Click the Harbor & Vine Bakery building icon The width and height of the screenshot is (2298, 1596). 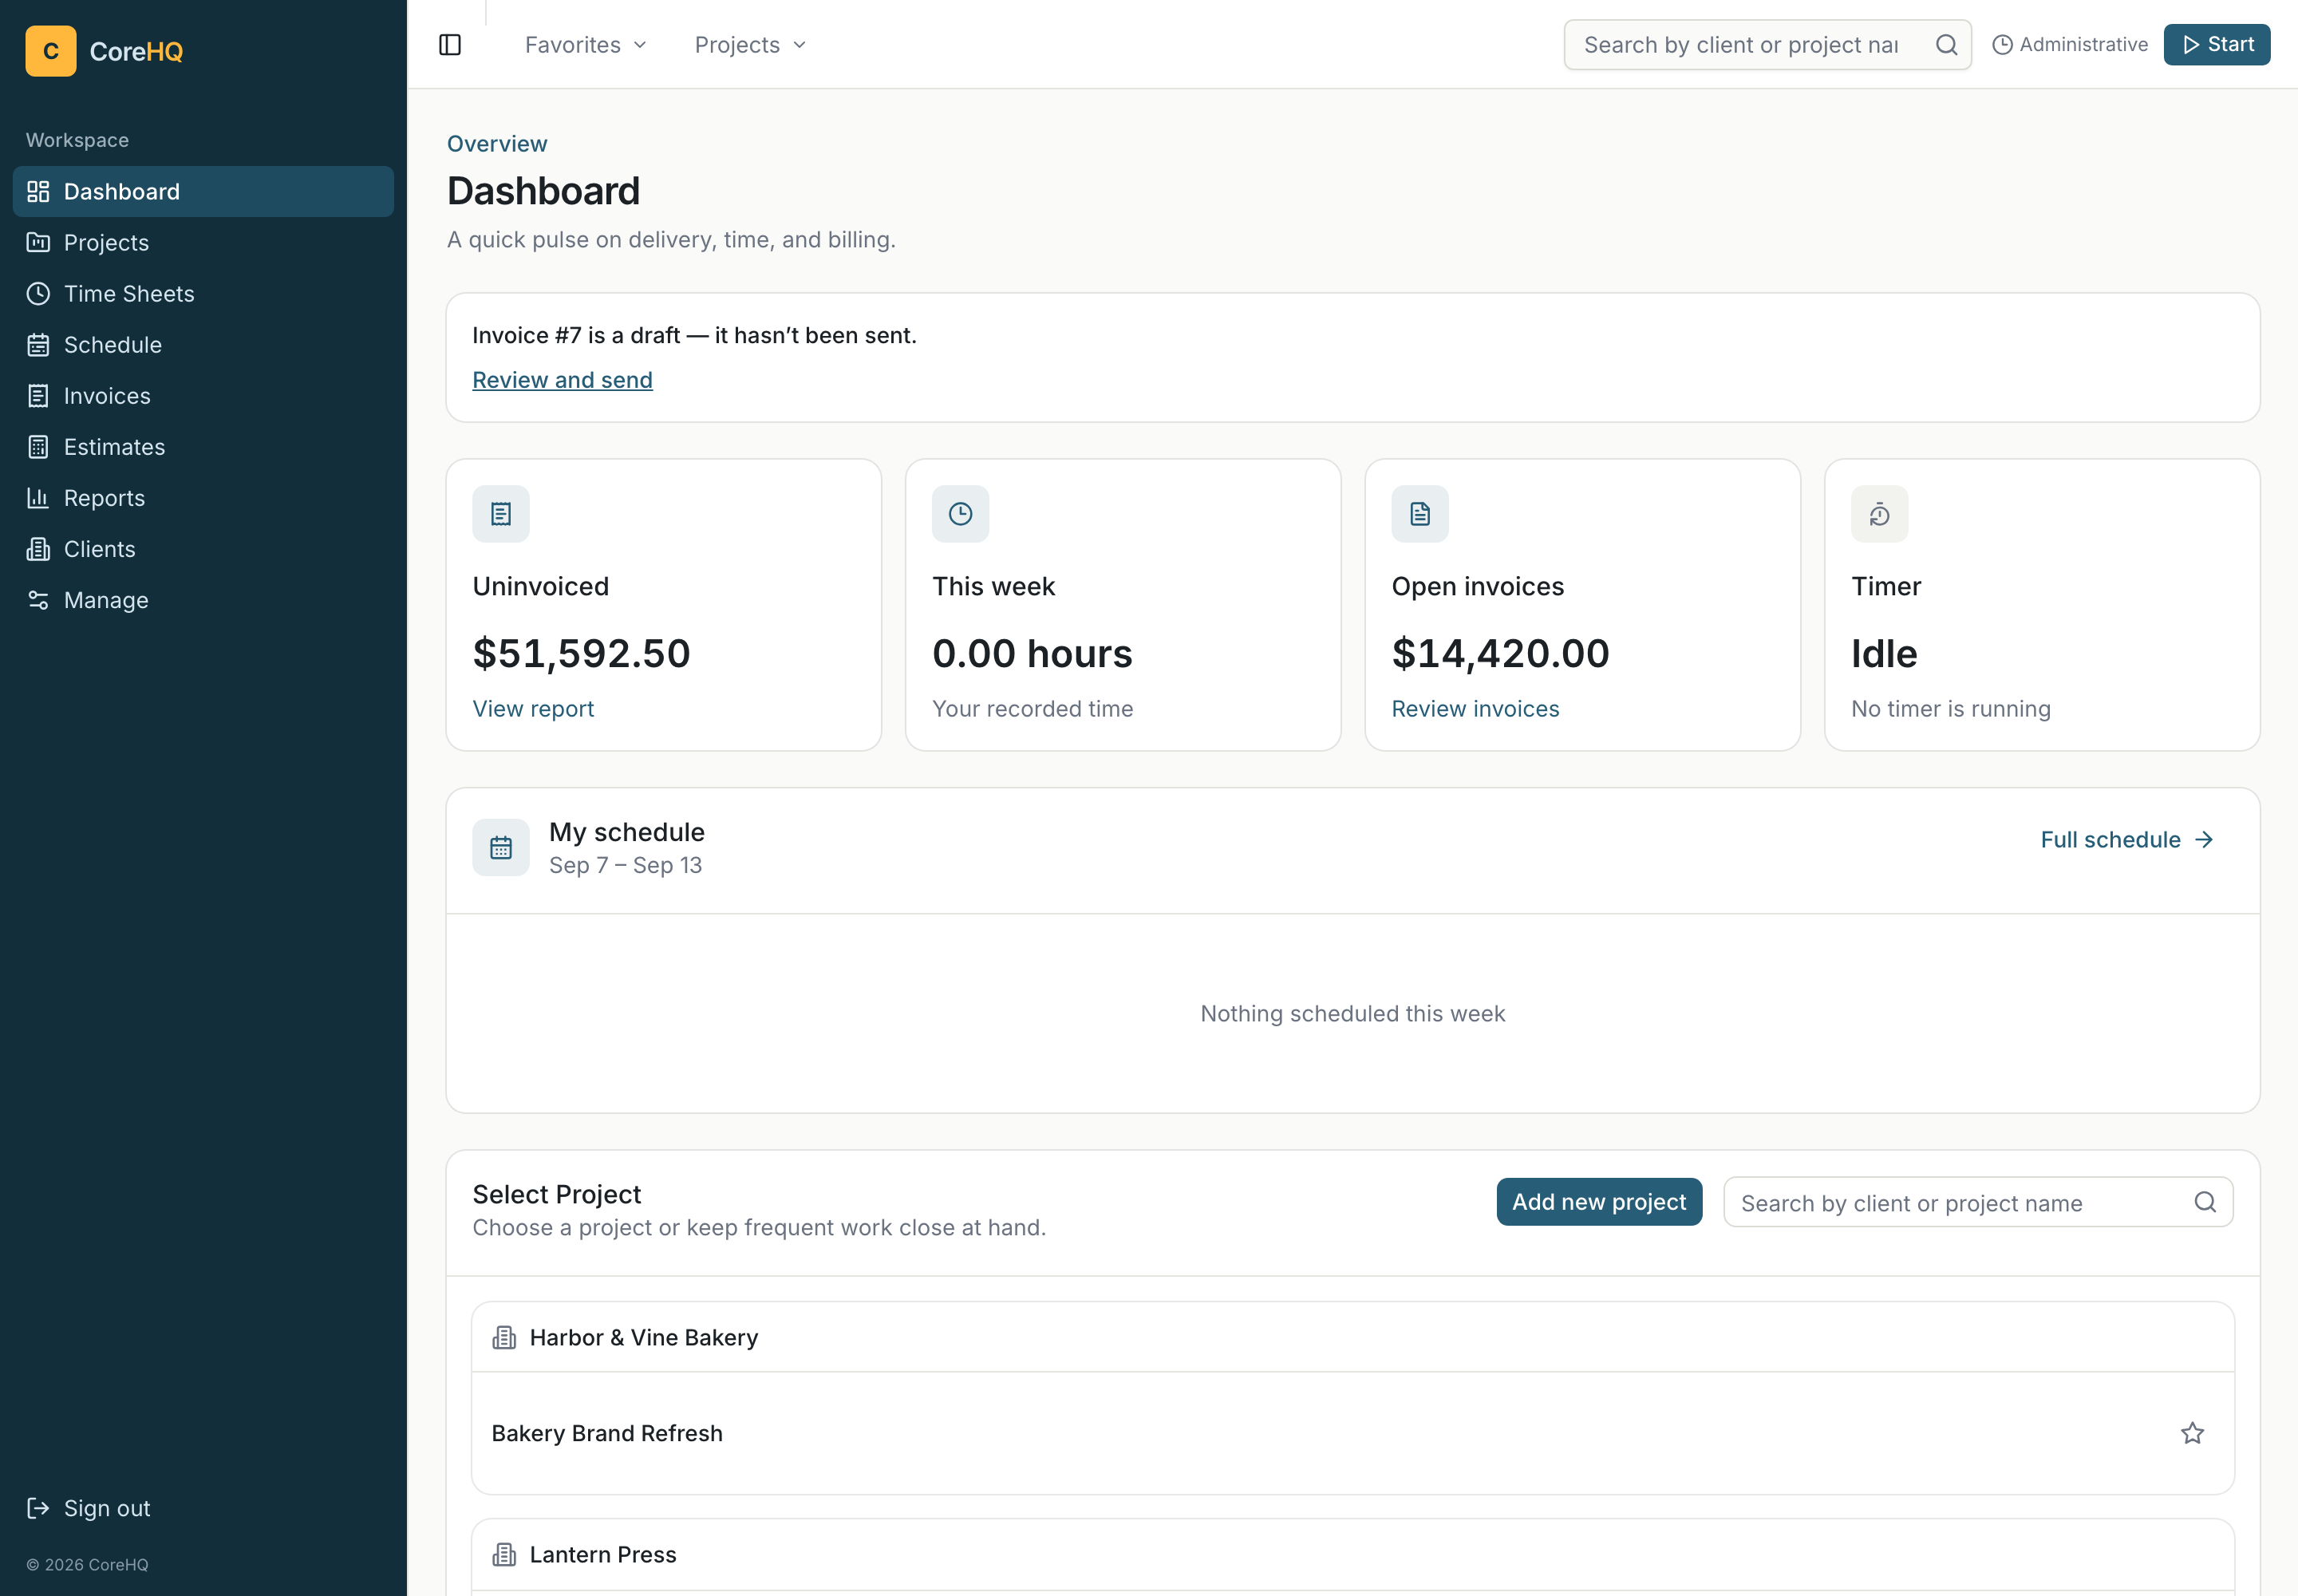[x=504, y=1338]
